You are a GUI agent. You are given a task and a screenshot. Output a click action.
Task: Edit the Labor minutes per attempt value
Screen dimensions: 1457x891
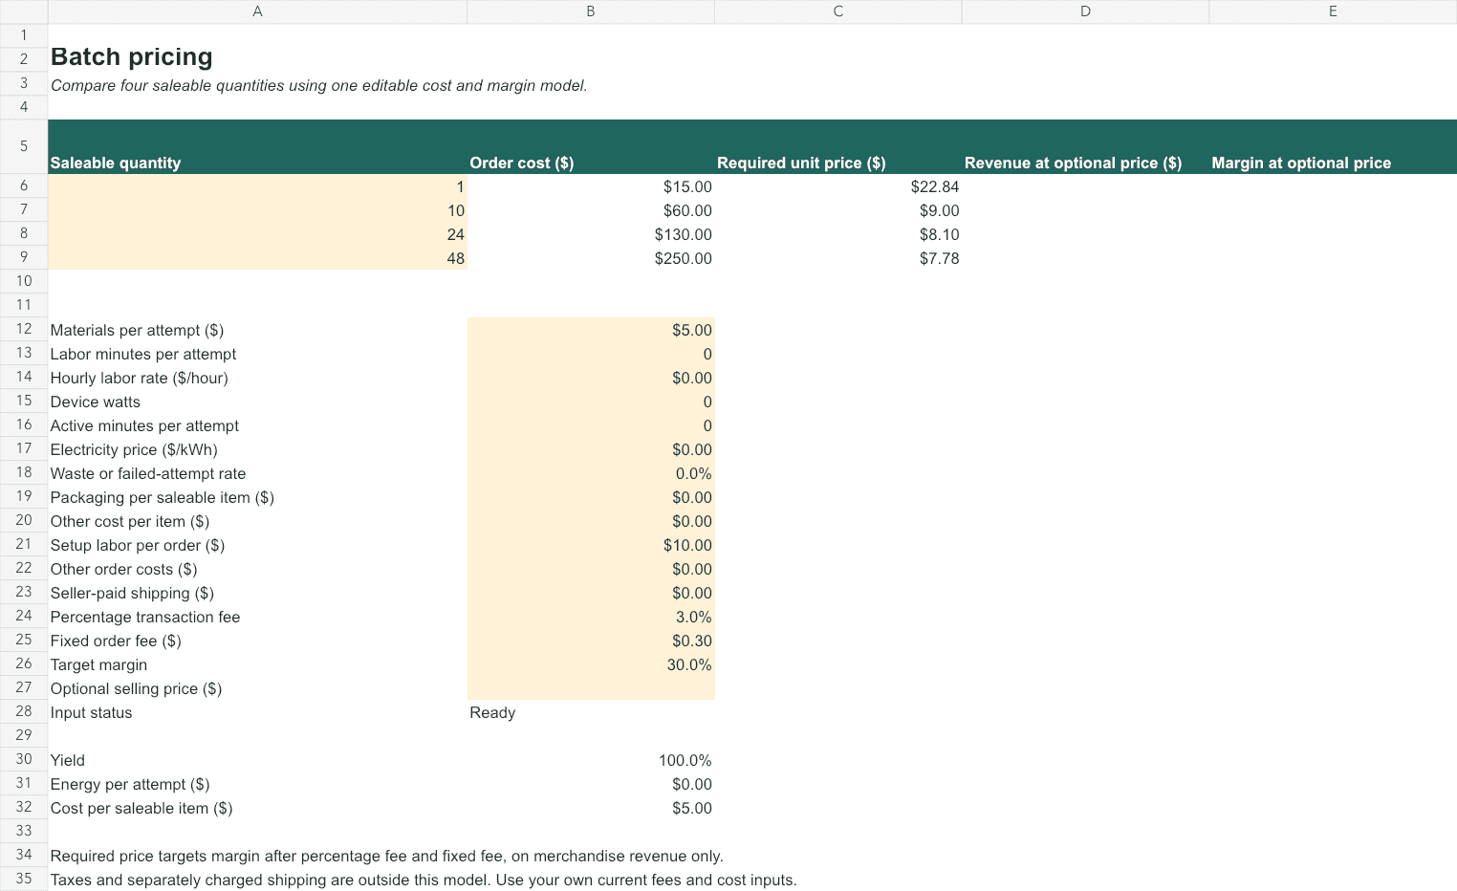[591, 354]
